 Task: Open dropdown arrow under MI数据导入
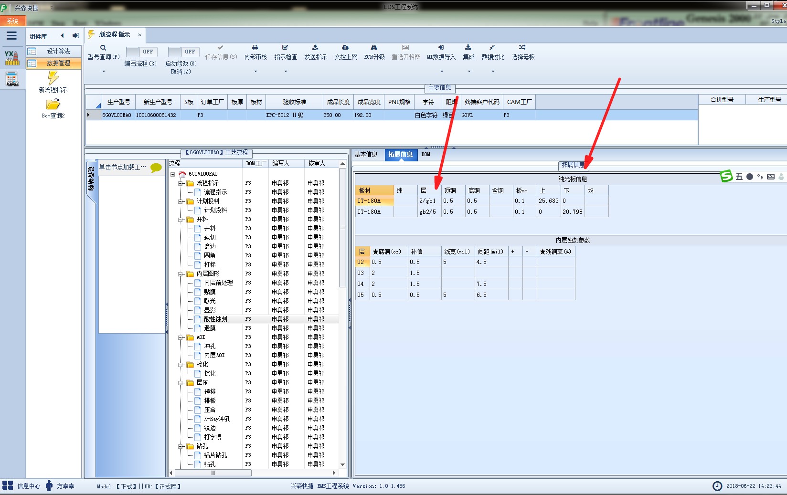441,71
